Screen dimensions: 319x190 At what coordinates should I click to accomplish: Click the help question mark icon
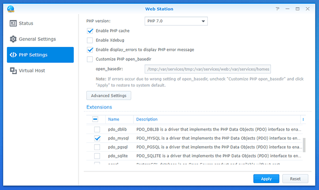pyautogui.click(x=278, y=9)
